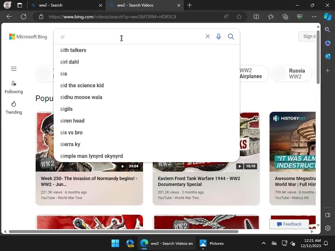Select the 'sia' suggestion
335x251 pixels.
coord(147,74)
